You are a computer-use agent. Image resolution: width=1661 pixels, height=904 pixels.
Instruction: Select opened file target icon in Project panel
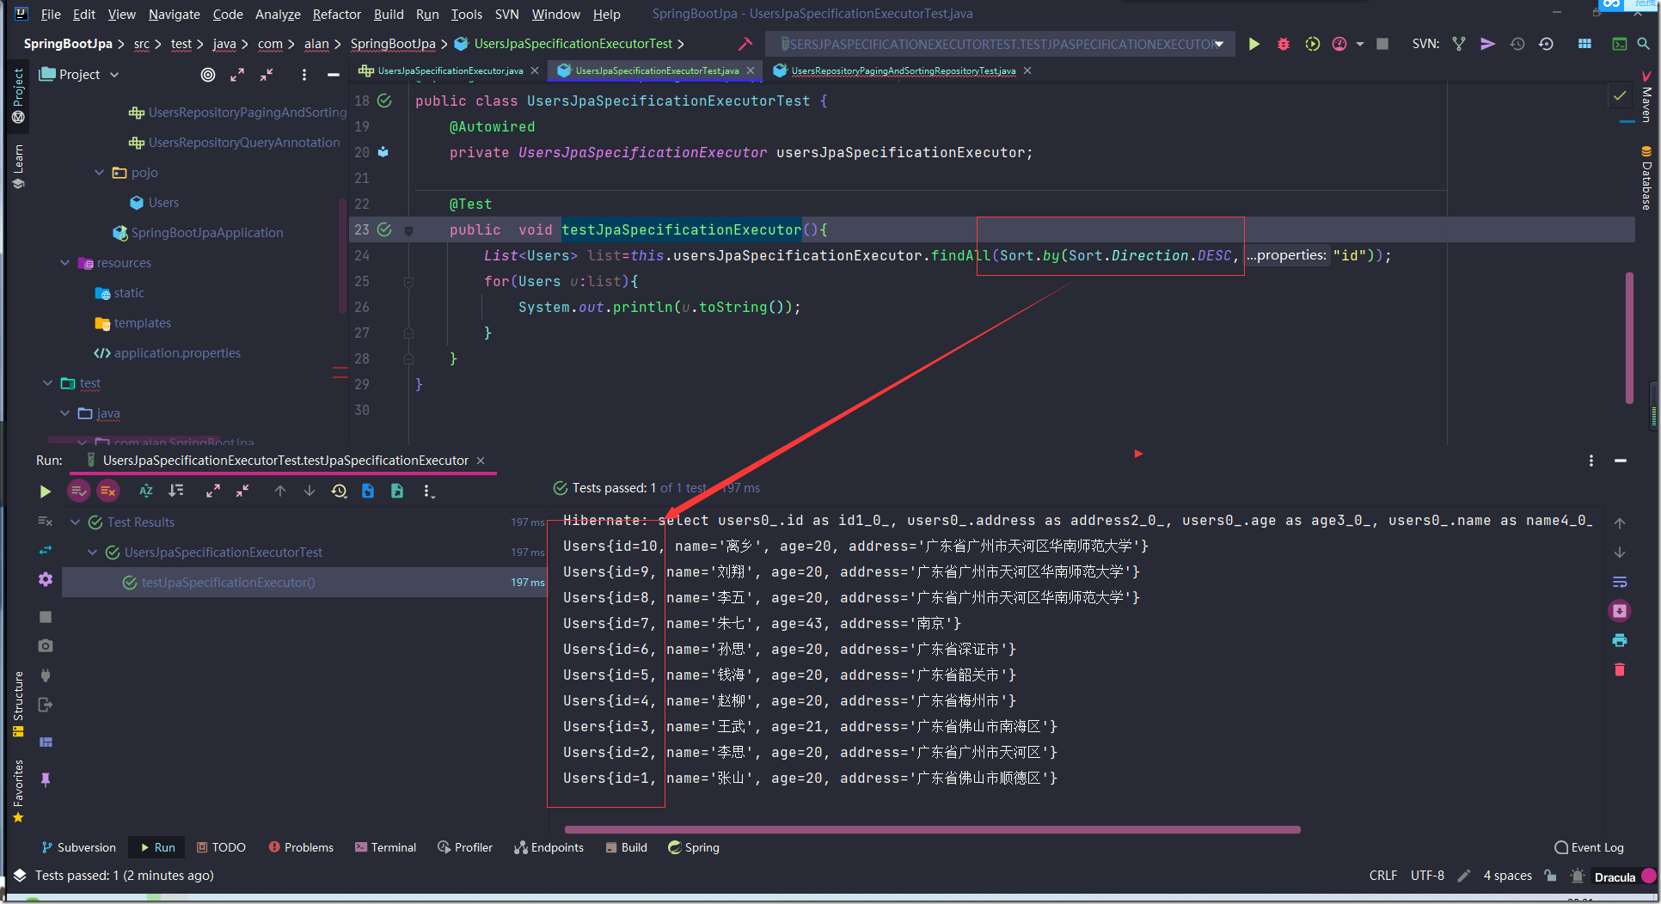click(x=208, y=75)
